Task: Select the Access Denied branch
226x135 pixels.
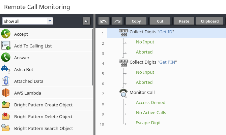Action: tap(151, 102)
